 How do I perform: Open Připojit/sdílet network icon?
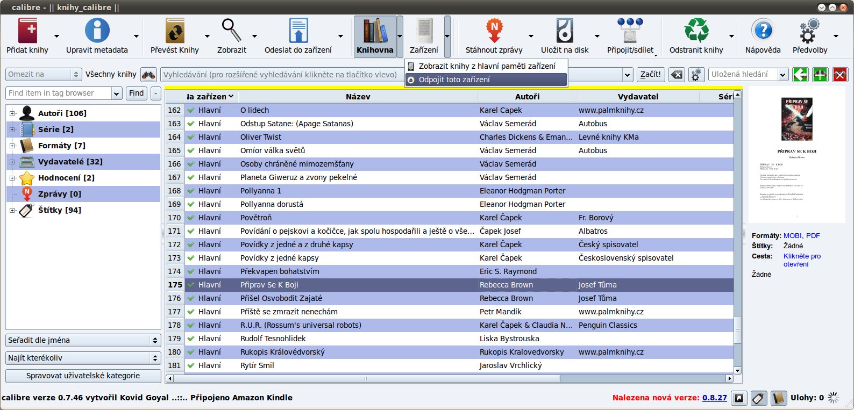pos(630,30)
